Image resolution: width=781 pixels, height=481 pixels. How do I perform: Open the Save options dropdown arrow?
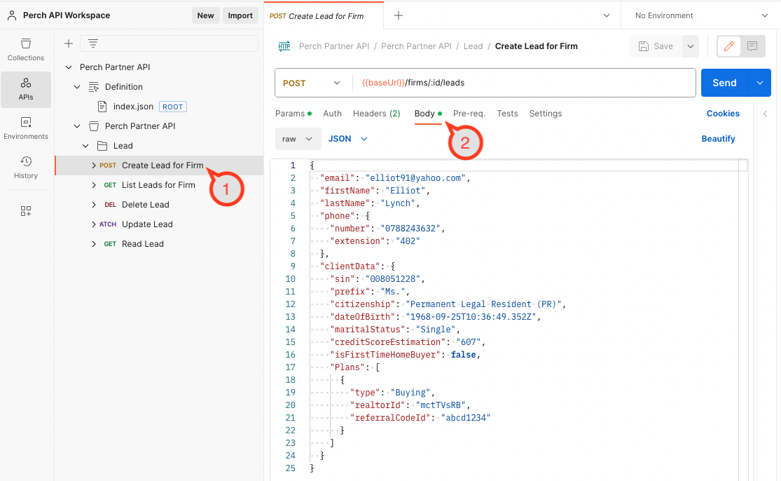tap(691, 46)
